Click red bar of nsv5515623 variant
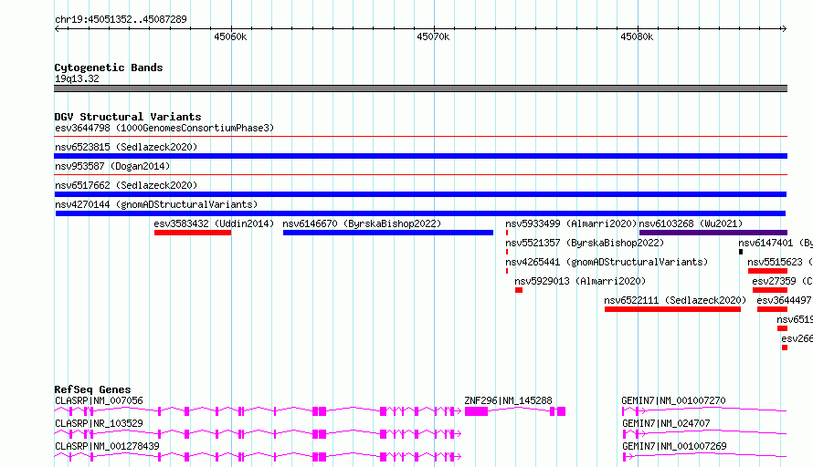This screenshot has height=467, width=813. 767,271
